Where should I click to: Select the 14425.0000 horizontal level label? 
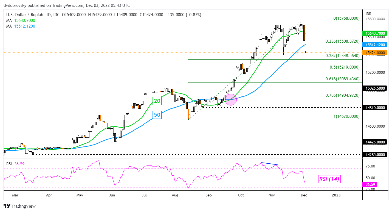pos(375,142)
